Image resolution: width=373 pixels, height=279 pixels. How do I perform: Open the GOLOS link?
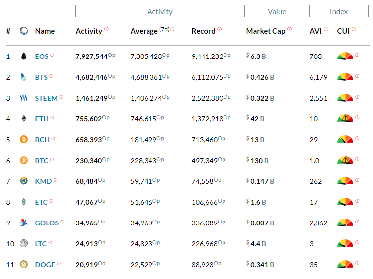coord(47,223)
